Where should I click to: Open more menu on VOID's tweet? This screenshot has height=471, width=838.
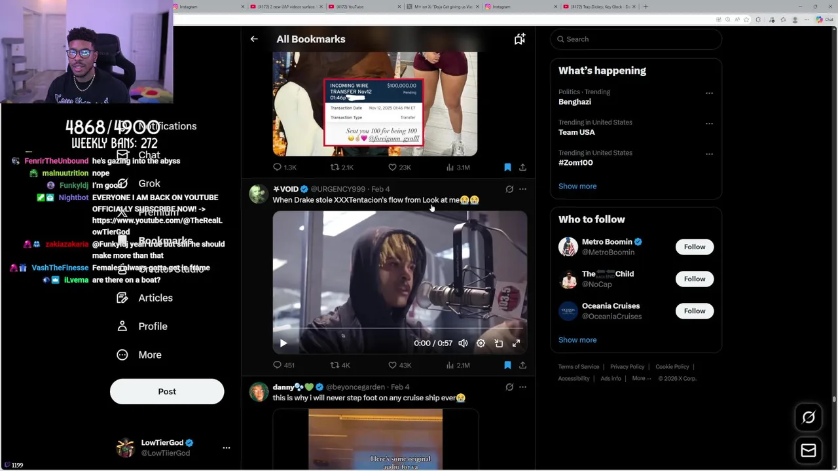point(522,189)
